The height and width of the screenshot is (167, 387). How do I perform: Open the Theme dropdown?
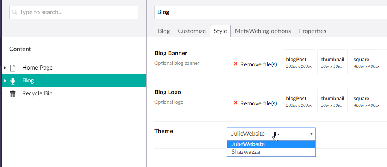(271, 134)
